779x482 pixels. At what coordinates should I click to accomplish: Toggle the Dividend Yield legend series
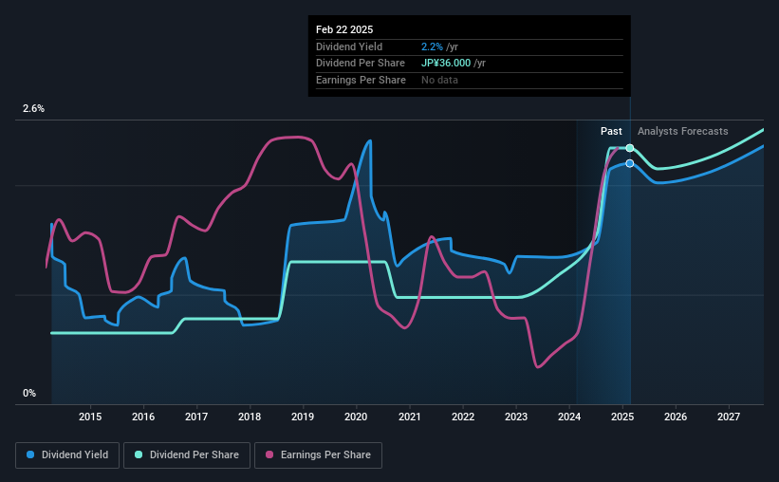point(67,455)
